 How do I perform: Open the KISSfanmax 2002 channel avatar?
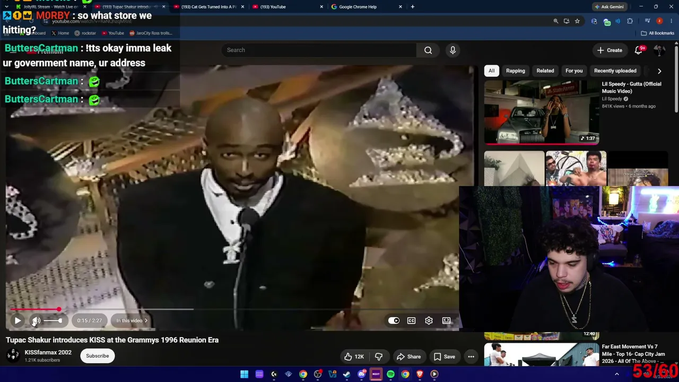[x=13, y=356]
